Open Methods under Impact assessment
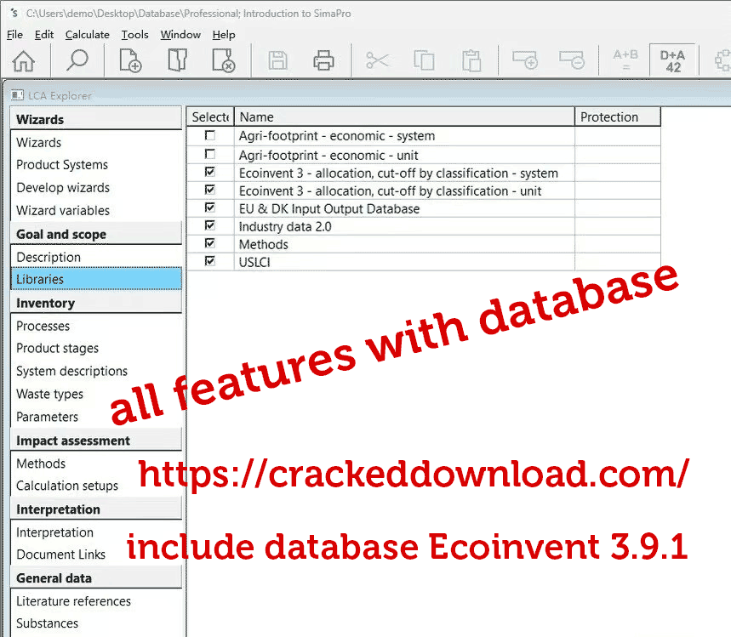Viewport: 731px width, 637px height. point(41,464)
